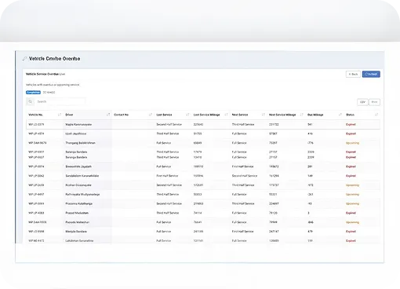Go back with the Back button

coord(353,75)
